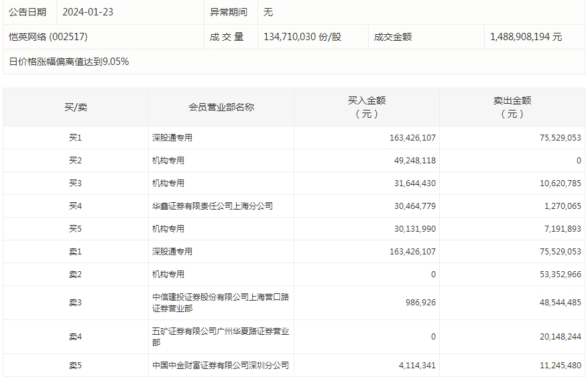Screen dimensions: 586x379
Task: Click the announcement date 2024-01-23
Action: 87,12
